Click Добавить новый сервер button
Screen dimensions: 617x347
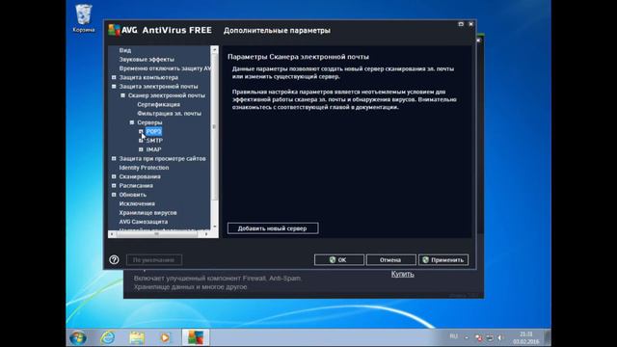coord(273,228)
